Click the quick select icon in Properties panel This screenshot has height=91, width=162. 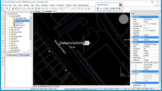click(x=159, y=14)
